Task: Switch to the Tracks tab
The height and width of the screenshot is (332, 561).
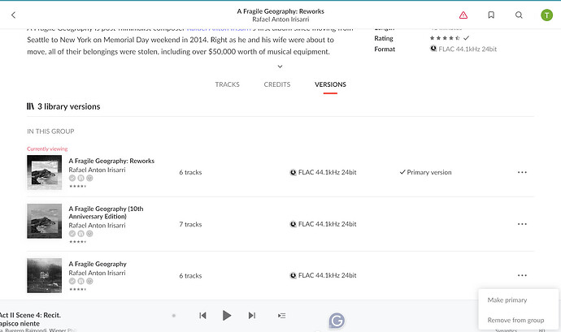Action: pos(227,84)
